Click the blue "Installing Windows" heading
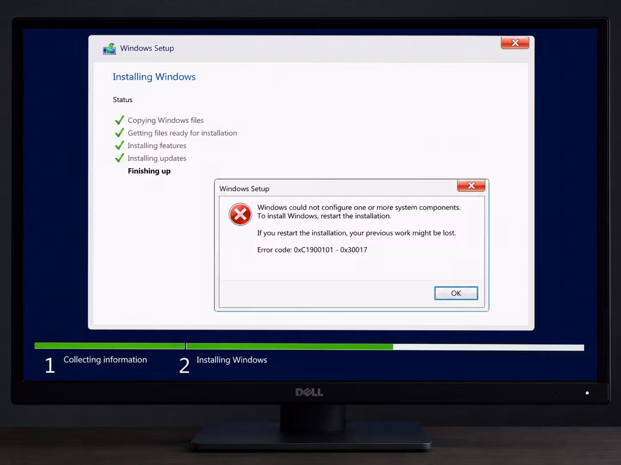Viewport: 621px width, 465px height. click(x=154, y=77)
